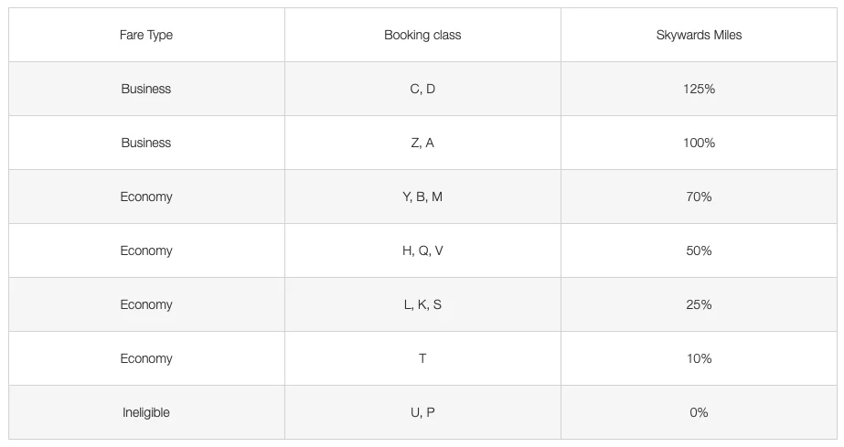Click the 10% miles cell

pos(699,358)
